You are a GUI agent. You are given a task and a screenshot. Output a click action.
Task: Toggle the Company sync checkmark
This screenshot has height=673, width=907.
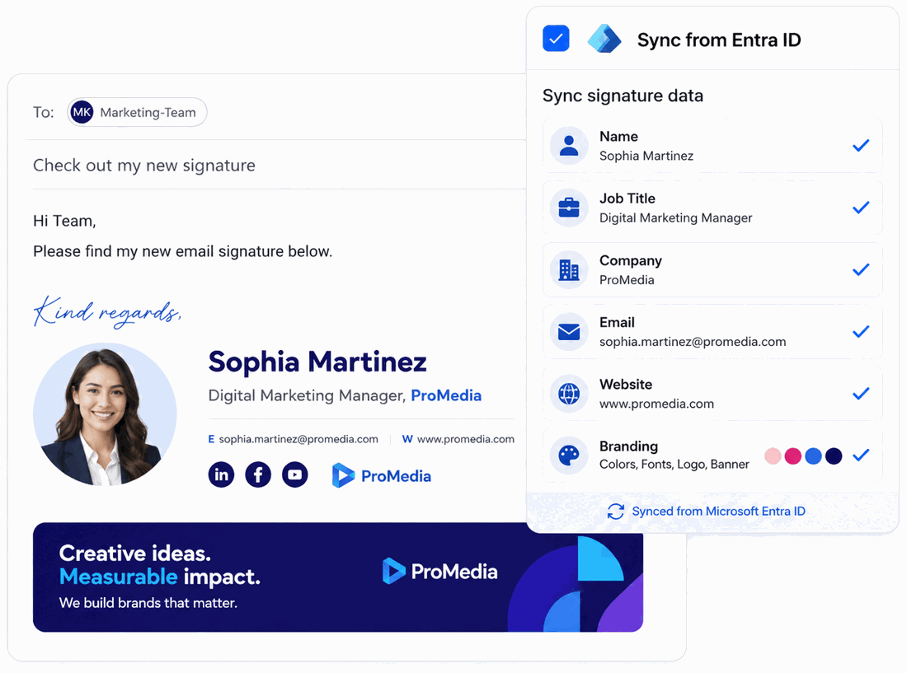click(861, 270)
